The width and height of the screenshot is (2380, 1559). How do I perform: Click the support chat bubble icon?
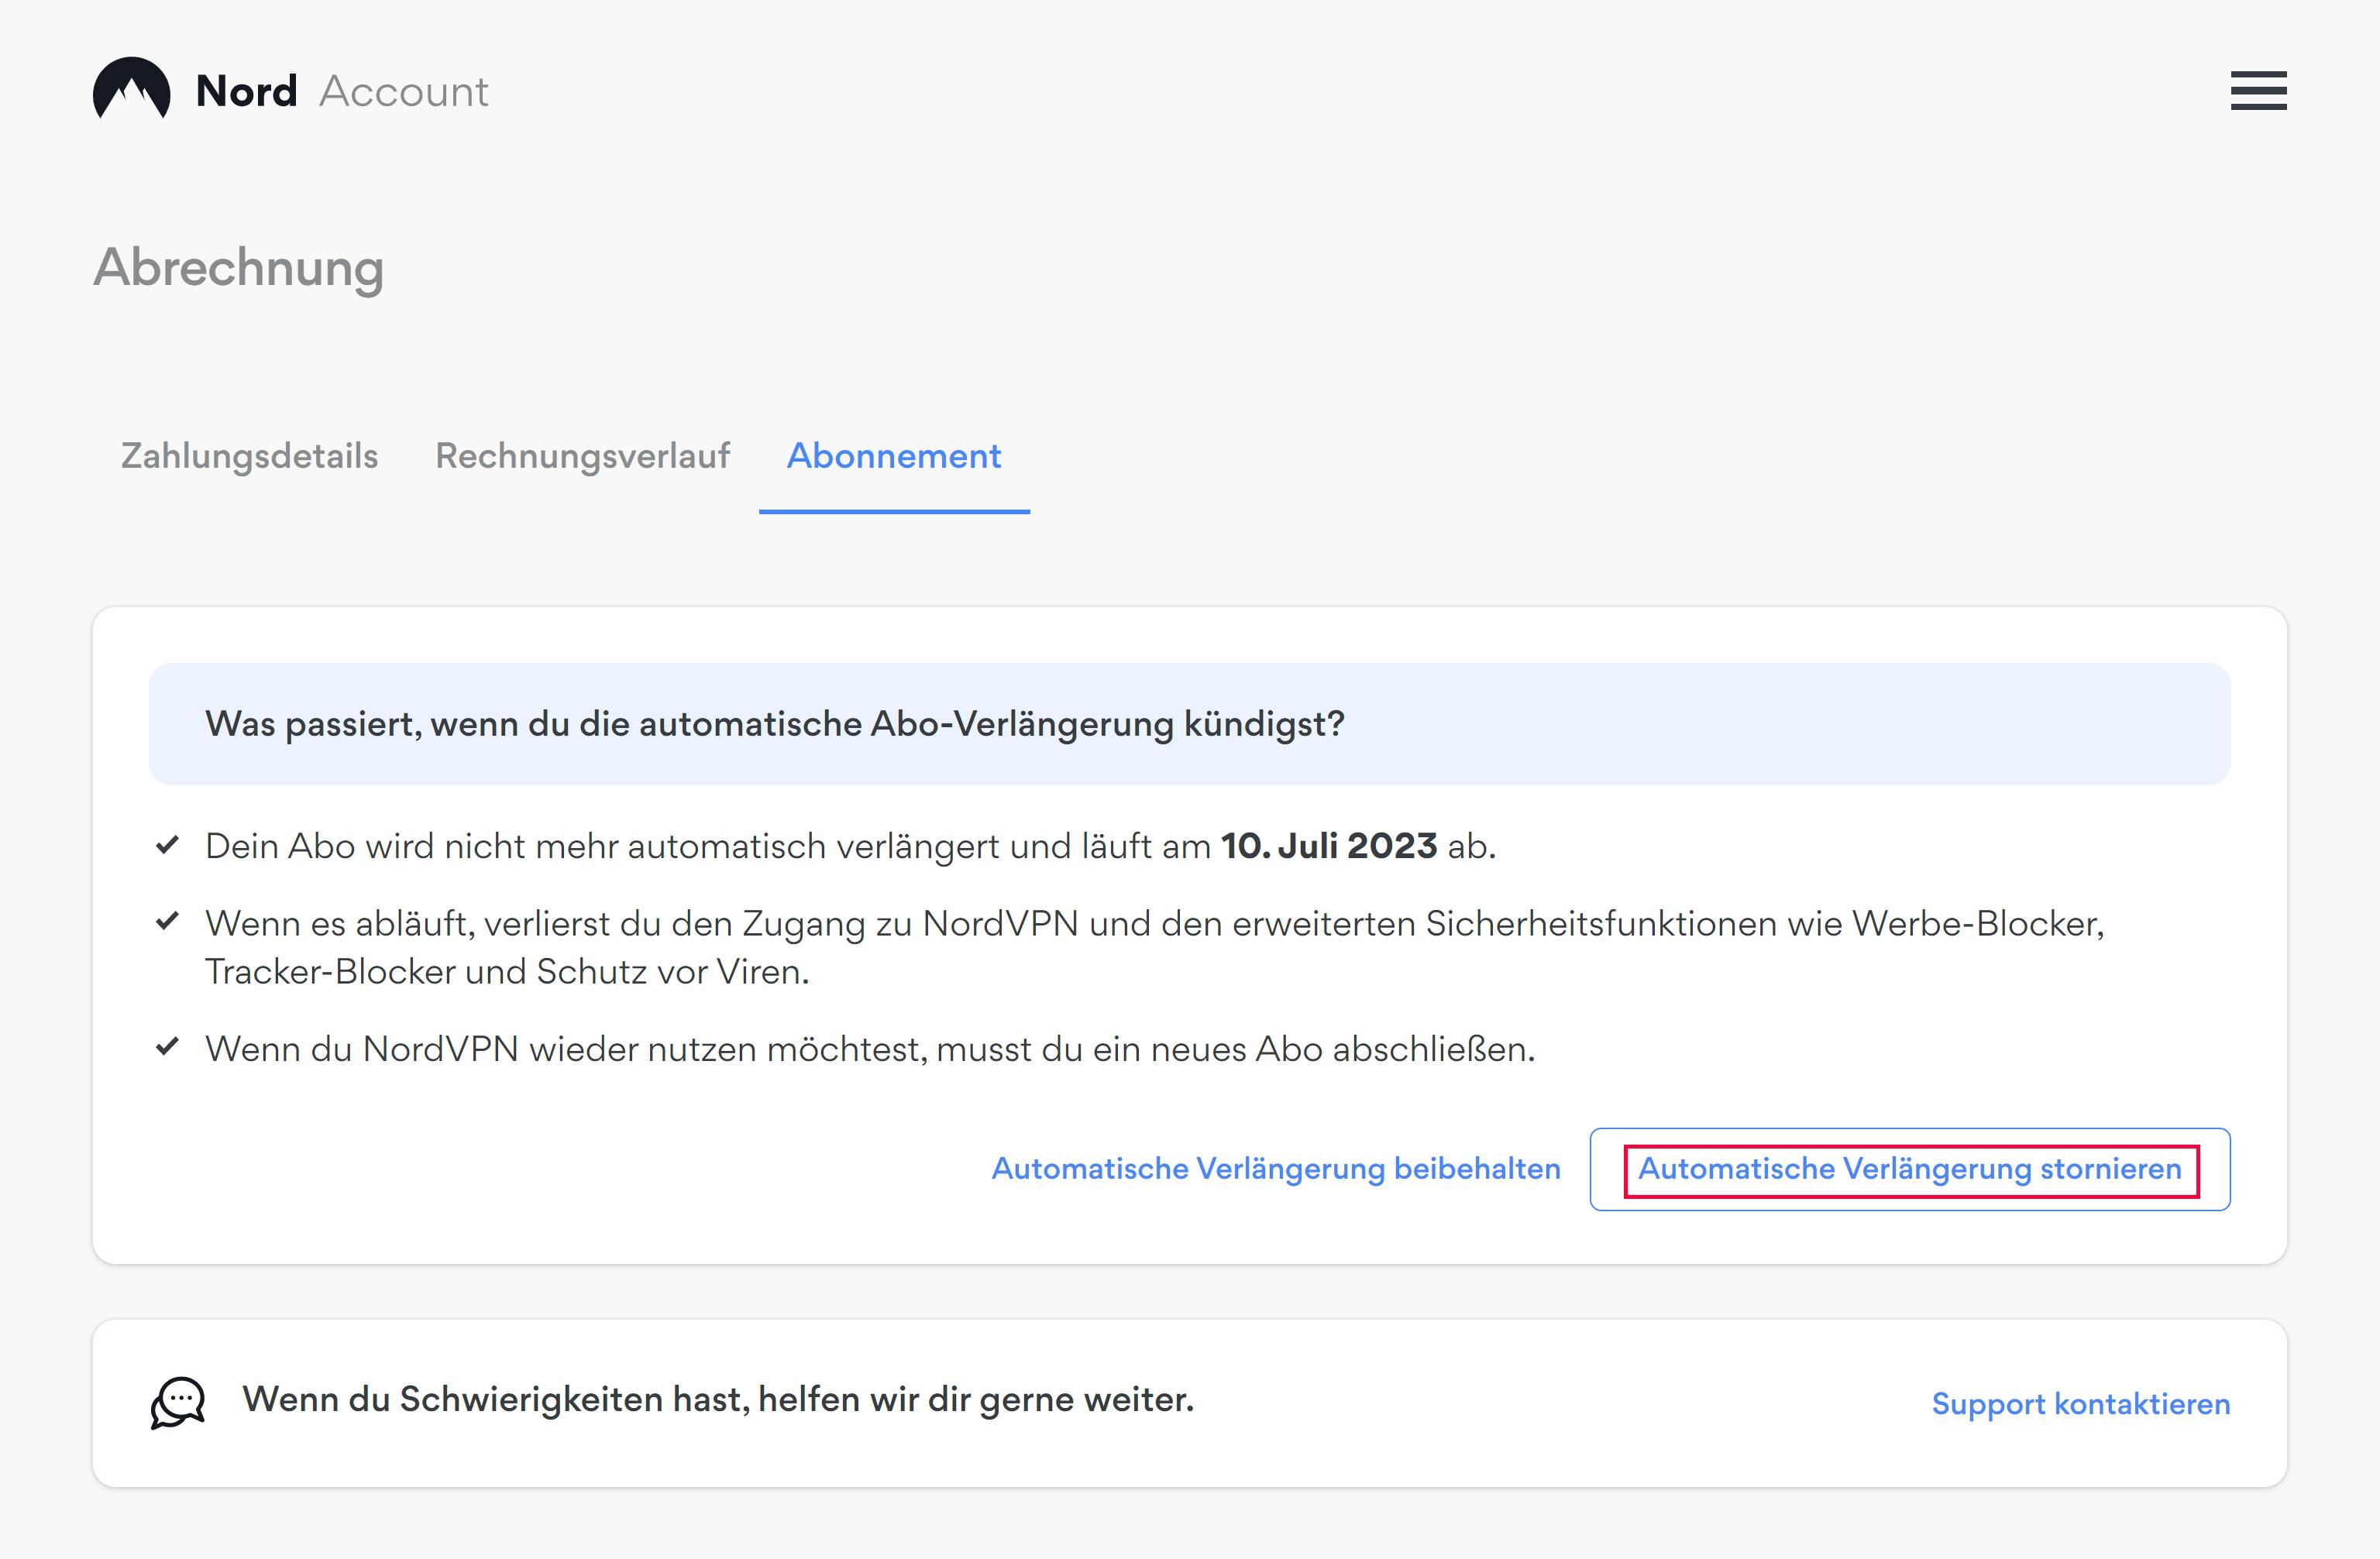pyautogui.click(x=178, y=1402)
